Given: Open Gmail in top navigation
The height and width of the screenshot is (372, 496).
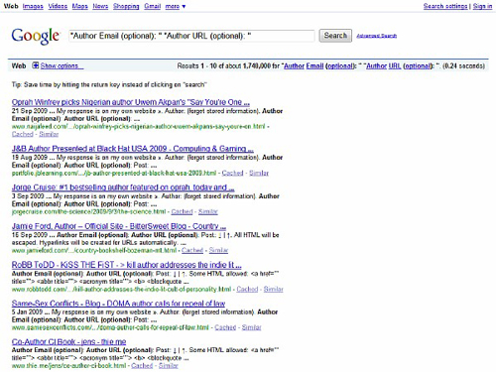Looking at the screenshot, I should tap(152, 6).
